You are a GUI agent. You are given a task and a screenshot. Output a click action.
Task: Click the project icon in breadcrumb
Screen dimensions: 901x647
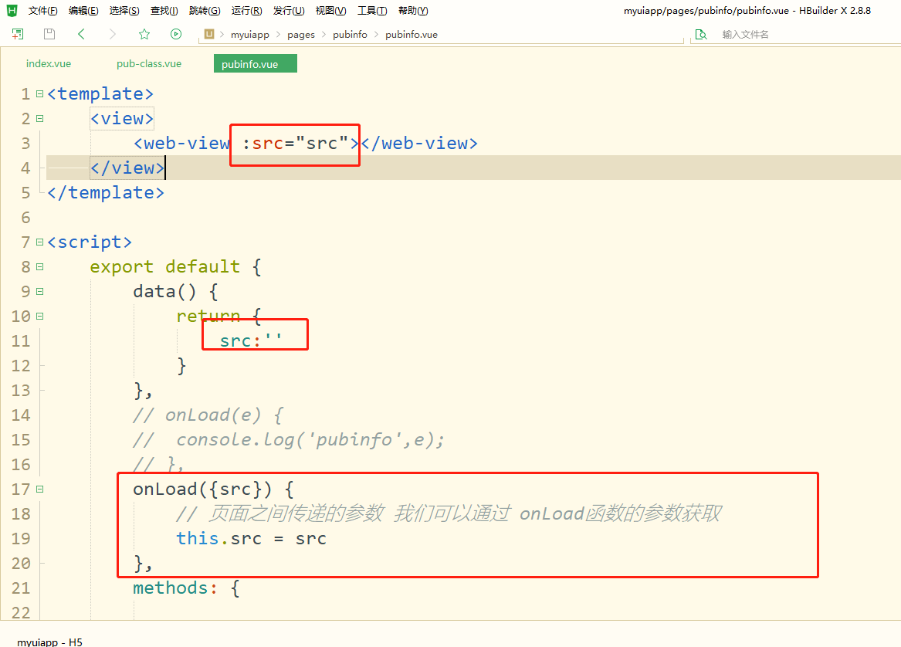click(x=209, y=34)
